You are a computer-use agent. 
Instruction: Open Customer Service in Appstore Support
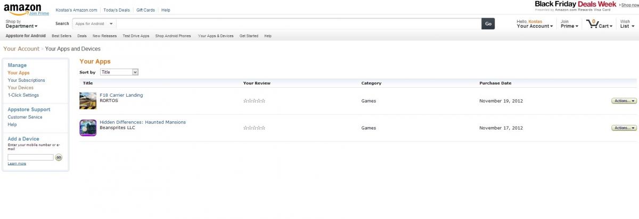click(x=25, y=117)
